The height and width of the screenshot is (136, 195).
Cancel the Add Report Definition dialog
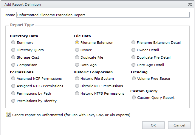click(179, 125)
